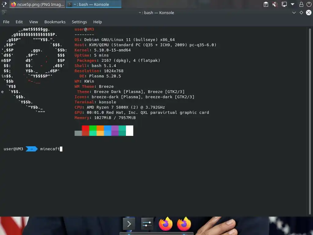Click the 'Breeze Dark [Plasma]' theme text
This screenshot has height=235, width=313.
coord(119,92)
